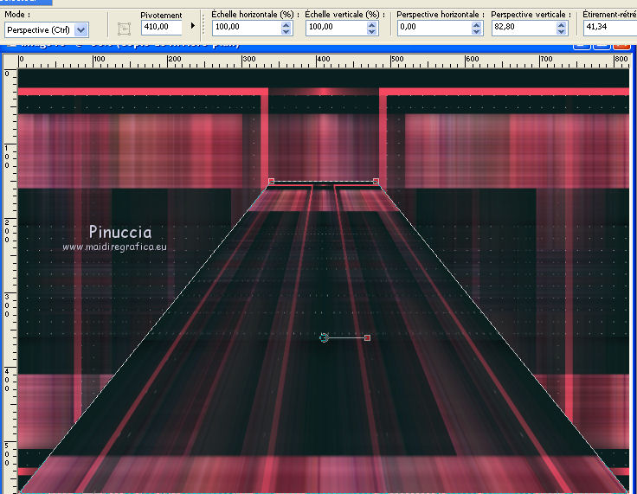Click the rotation handle square on canvas
637x494 pixels.
coord(367,337)
